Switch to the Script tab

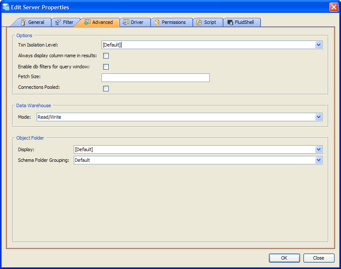tap(208, 22)
